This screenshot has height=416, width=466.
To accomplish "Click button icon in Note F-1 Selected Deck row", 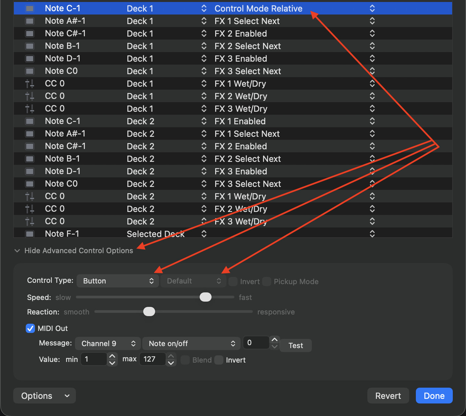I will pos(30,234).
